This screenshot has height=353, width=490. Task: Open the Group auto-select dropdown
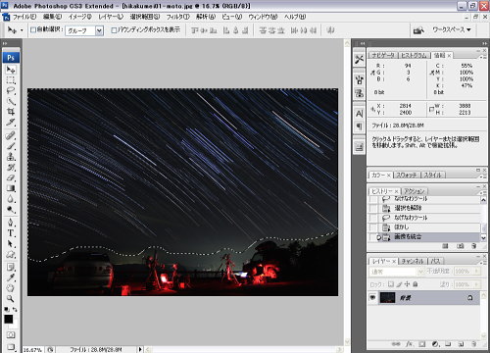[x=84, y=30]
